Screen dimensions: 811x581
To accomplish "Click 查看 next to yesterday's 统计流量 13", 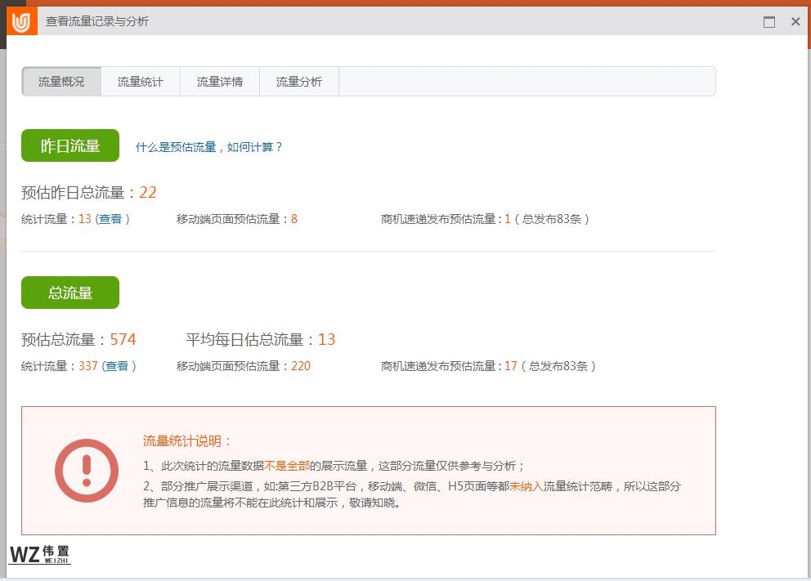I will pos(110,219).
